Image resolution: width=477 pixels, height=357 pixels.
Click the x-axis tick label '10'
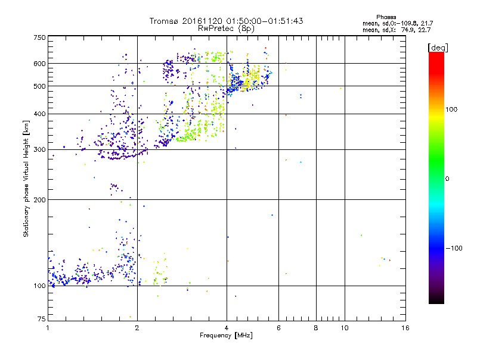tap(345, 328)
